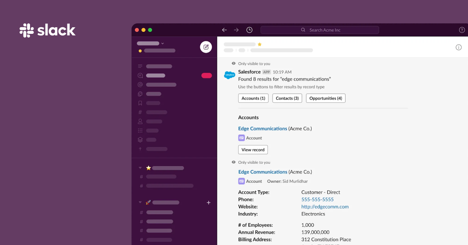Click the Salesforce sender name
This screenshot has width=468, height=245.
tap(249, 72)
